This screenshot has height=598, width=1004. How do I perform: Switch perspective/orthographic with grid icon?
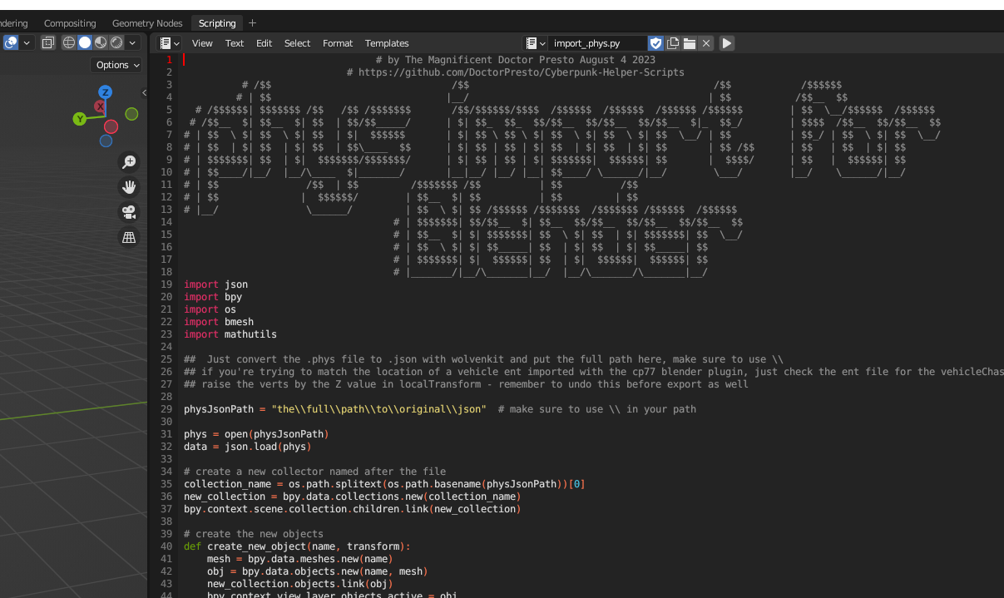(129, 238)
